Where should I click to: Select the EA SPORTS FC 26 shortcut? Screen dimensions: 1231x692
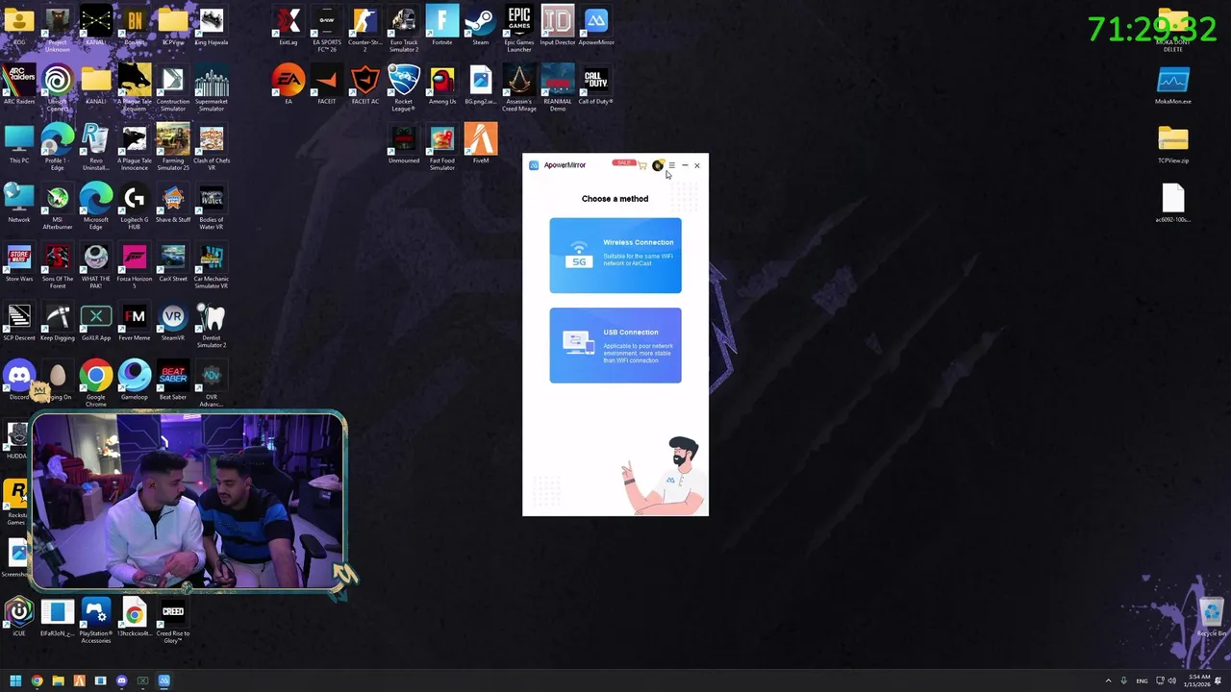[327, 29]
